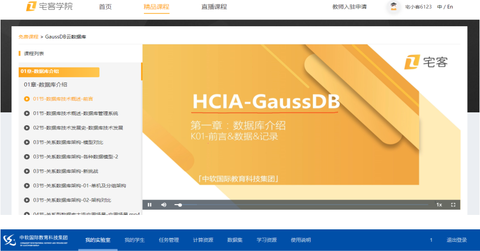This screenshot has height=251, width=480.
Task: Open the 1x playback speed selector
Action: click(439, 205)
